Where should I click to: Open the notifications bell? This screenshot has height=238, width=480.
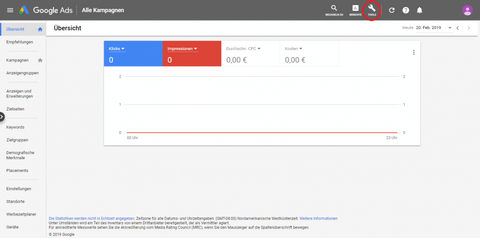(x=420, y=10)
